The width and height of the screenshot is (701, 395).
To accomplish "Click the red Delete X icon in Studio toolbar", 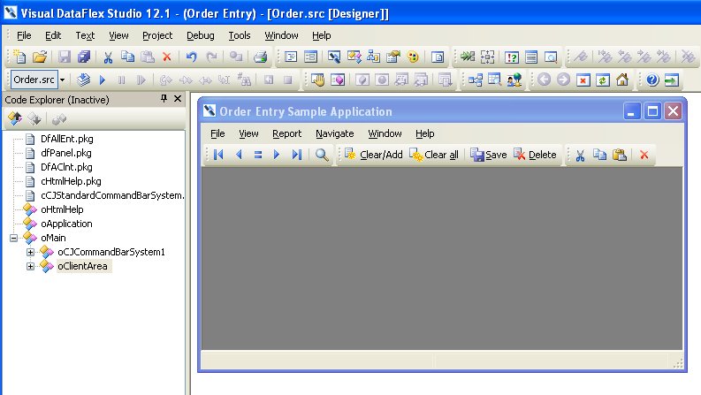I will (x=167, y=57).
